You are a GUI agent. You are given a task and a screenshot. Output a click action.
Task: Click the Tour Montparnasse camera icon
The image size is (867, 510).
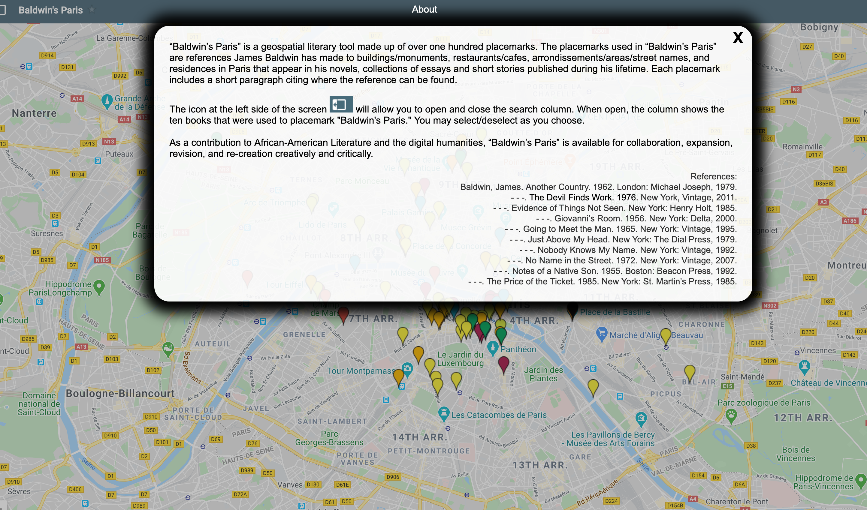(407, 370)
